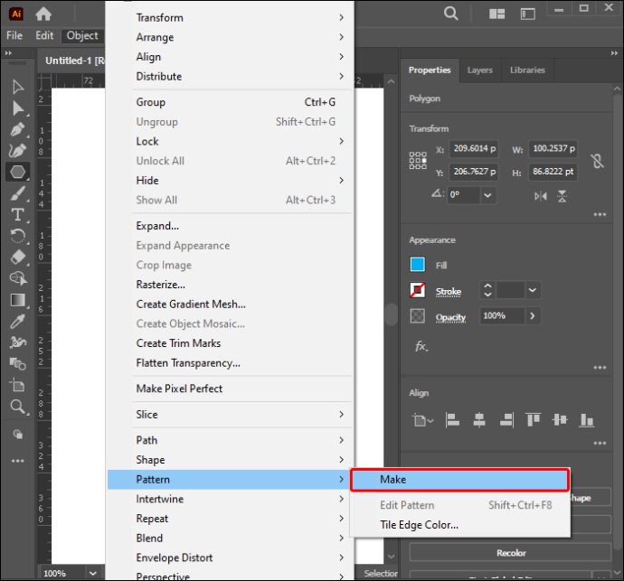Viewport: 624px width, 581px height.
Task: Click the Flip Horizontally icon
Action: click(x=541, y=196)
